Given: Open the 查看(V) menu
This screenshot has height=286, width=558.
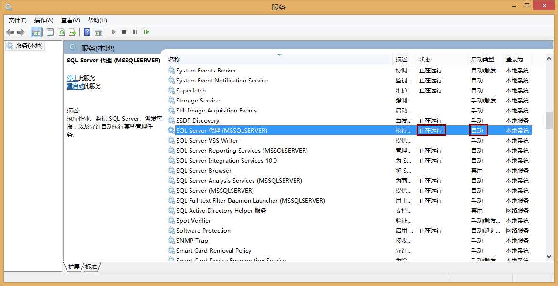Looking at the screenshot, I should coord(71,20).
